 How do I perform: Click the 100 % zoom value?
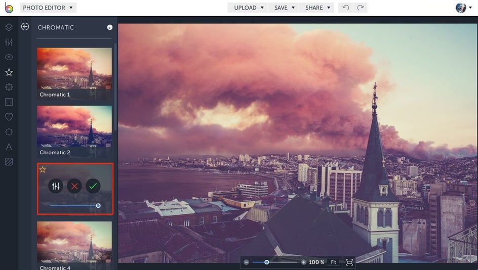316,262
